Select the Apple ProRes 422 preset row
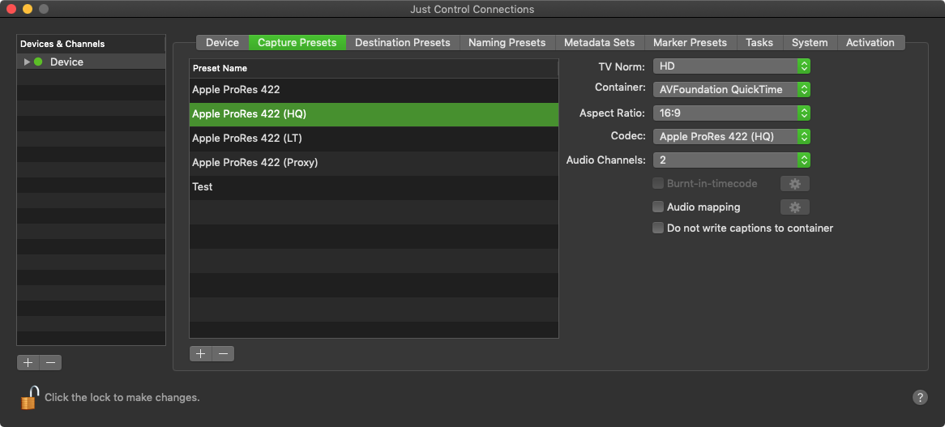945x427 pixels. pos(374,90)
